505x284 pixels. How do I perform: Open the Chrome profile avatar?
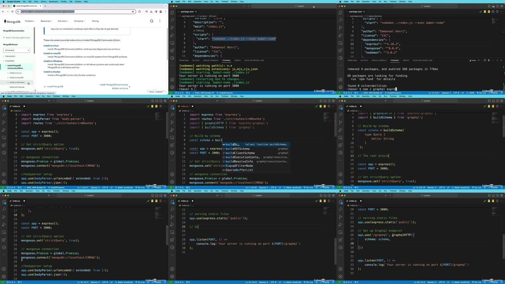click(x=161, y=11)
